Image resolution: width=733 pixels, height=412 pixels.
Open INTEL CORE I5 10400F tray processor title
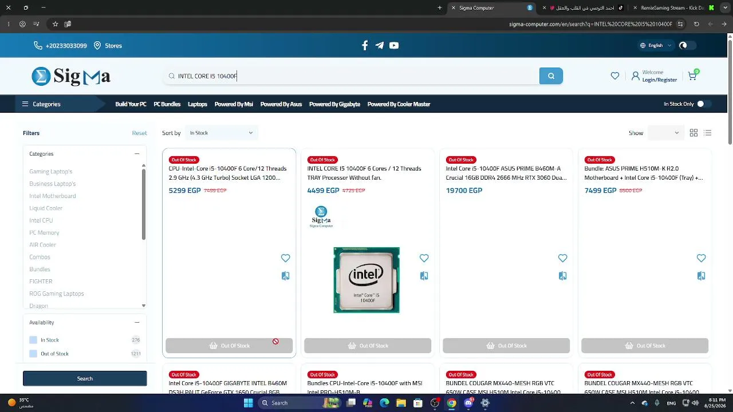click(364, 173)
